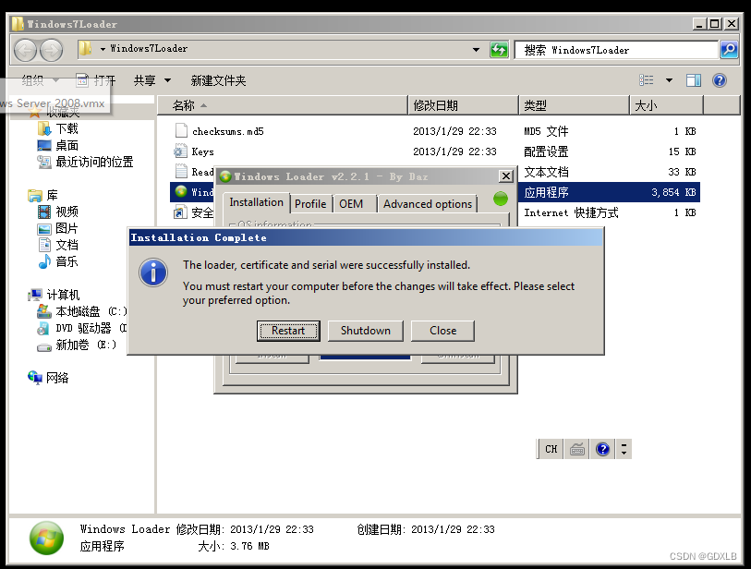Click the Shutdown button in the dialog
Viewport: 751px width, 569px height.
[x=366, y=331]
